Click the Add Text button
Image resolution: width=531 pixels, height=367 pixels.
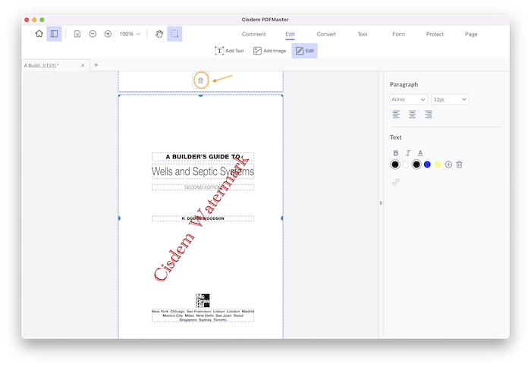230,51
